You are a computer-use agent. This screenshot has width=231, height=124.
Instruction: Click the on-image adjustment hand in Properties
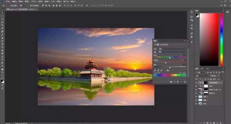pyautogui.click(x=155, y=52)
